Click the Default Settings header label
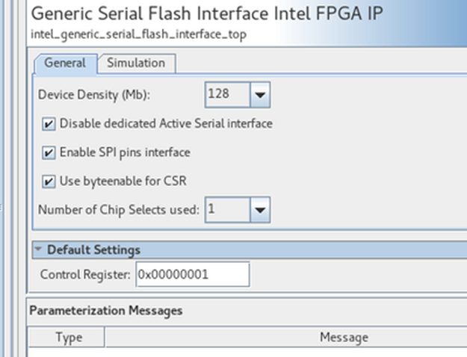The width and height of the screenshot is (467, 357). click(93, 250)
